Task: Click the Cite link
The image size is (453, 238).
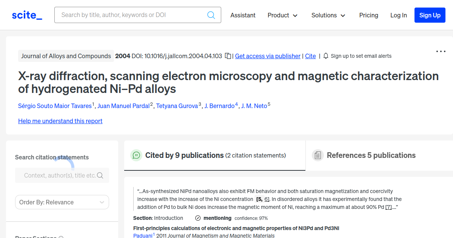Action: click(310, 56)
